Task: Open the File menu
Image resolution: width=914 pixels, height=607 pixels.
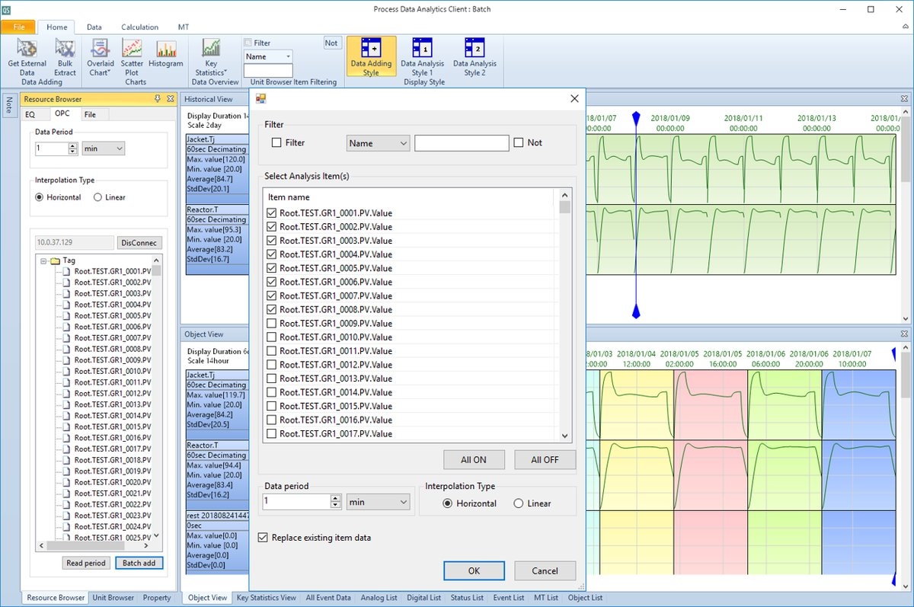Action: coord(18,27)
